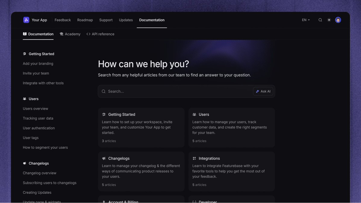Click the Ask AI button

[x=263, y=91]
